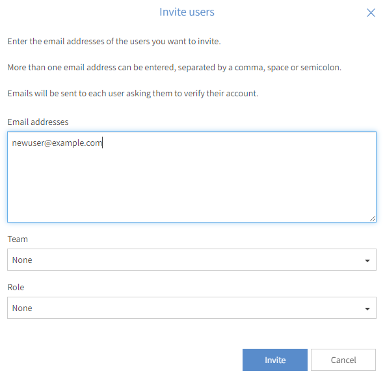
Task: Click the Role dropdown arrow
Action: pos(367,309)
